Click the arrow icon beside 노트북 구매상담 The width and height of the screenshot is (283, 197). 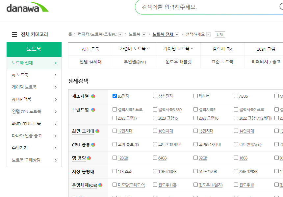56,160
